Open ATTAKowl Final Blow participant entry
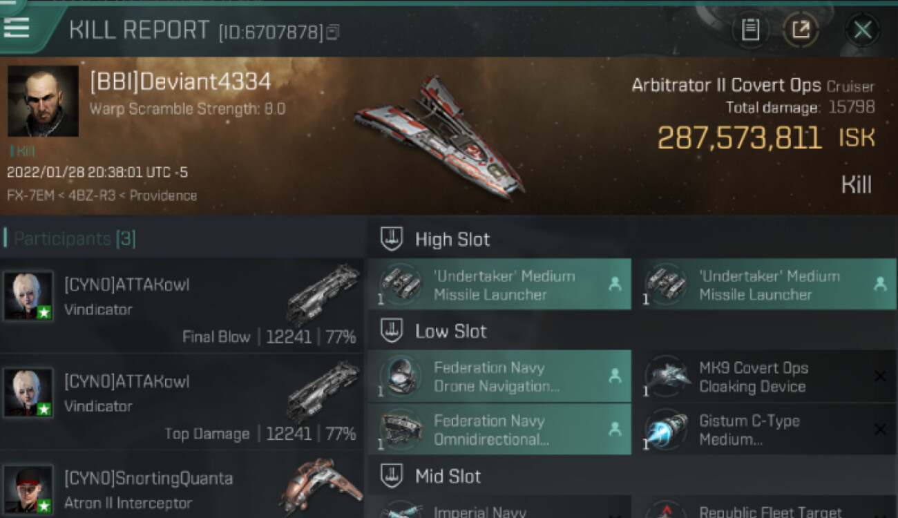The width and height of the screenshot is (898, 518). pyautogui.click(x=182, y=305)
